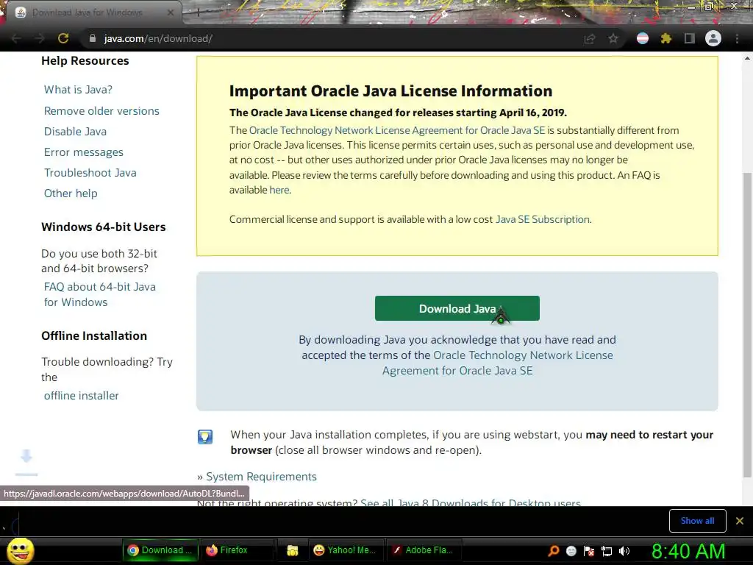This screenshot has height=565, width=753.
Task: Click the scrollbar up arrow
Action: [x=747, y=58]
